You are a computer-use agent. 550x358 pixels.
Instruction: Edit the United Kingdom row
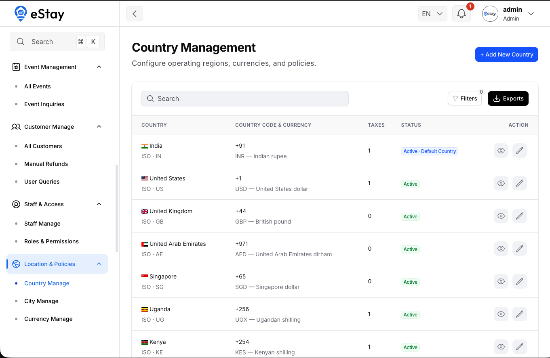pyautogui.click(x=520, y=216)
